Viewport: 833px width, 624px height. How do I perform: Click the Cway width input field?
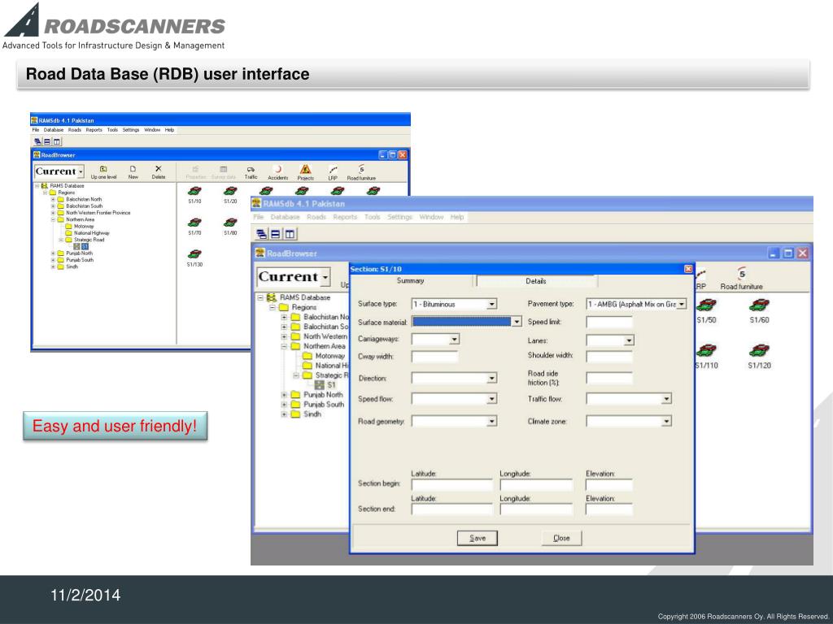tap(434, 357)
